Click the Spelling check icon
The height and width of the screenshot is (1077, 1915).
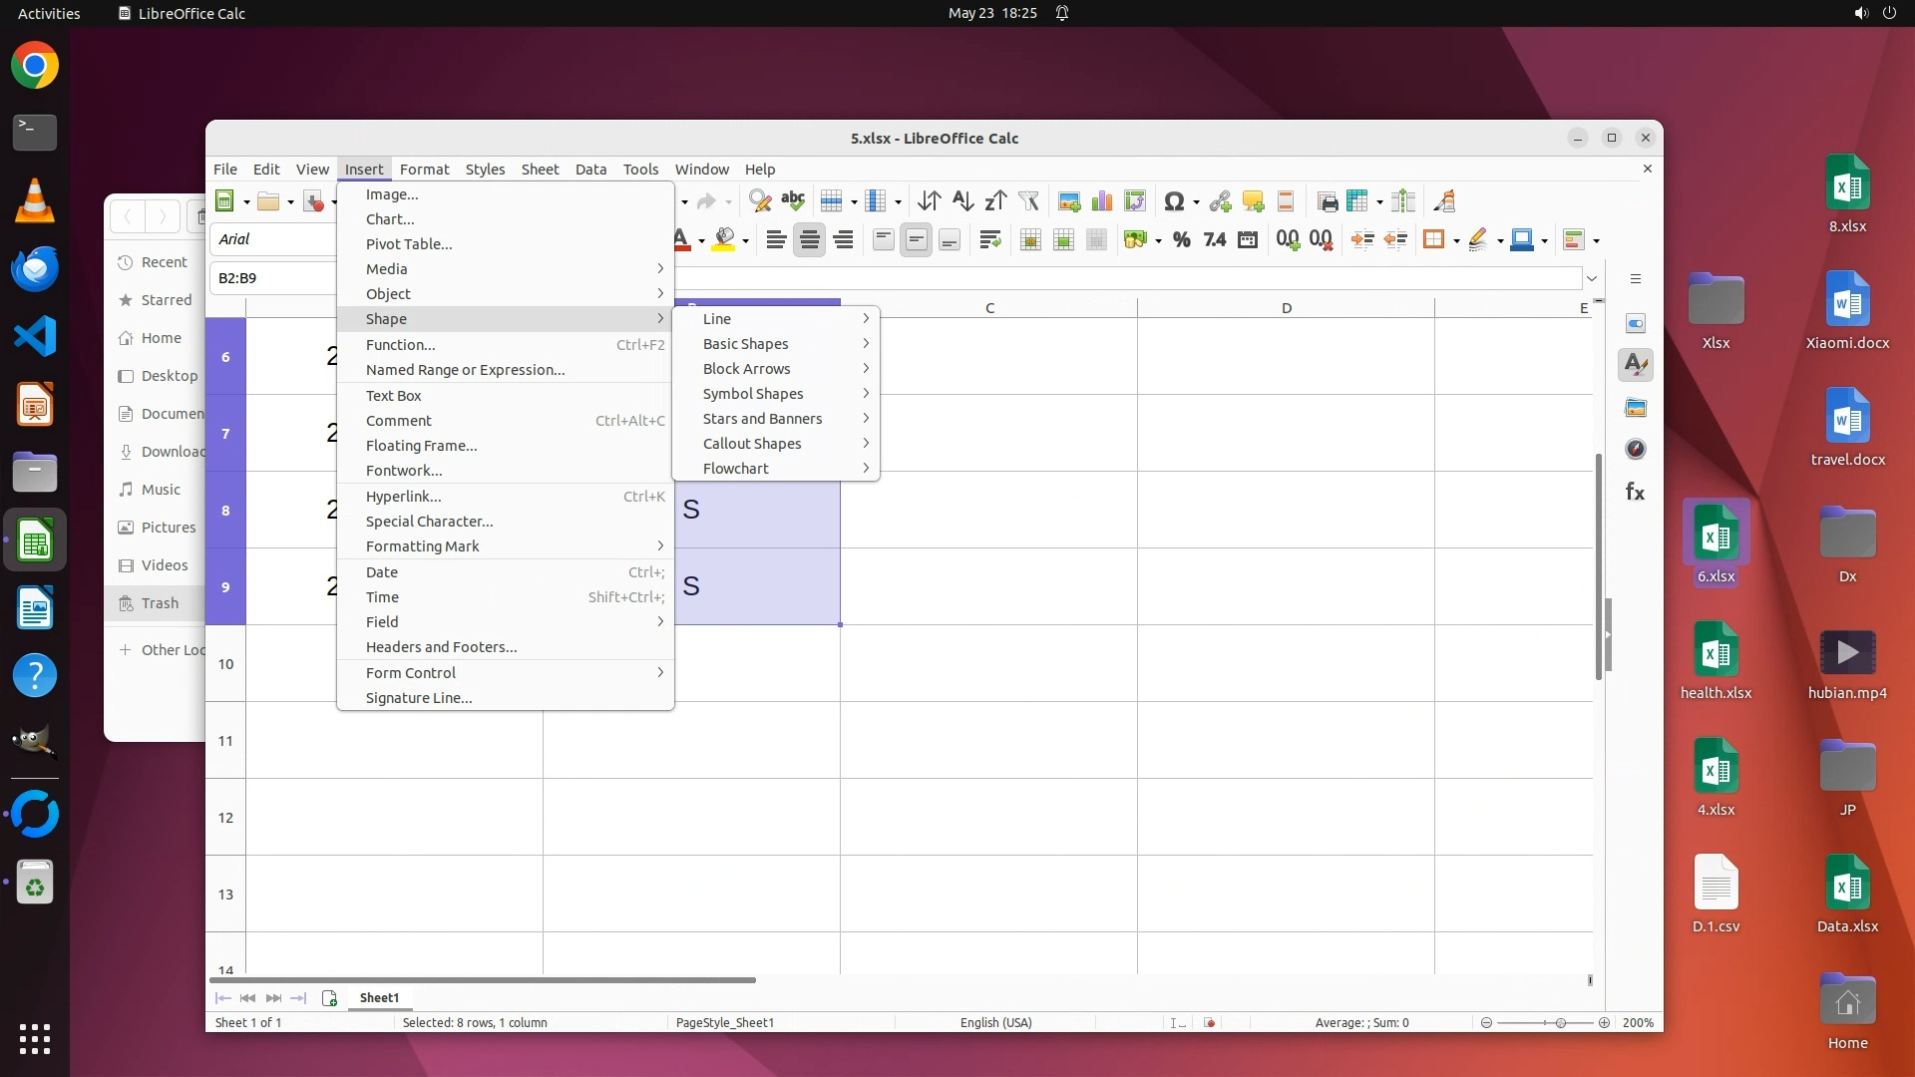793,201
